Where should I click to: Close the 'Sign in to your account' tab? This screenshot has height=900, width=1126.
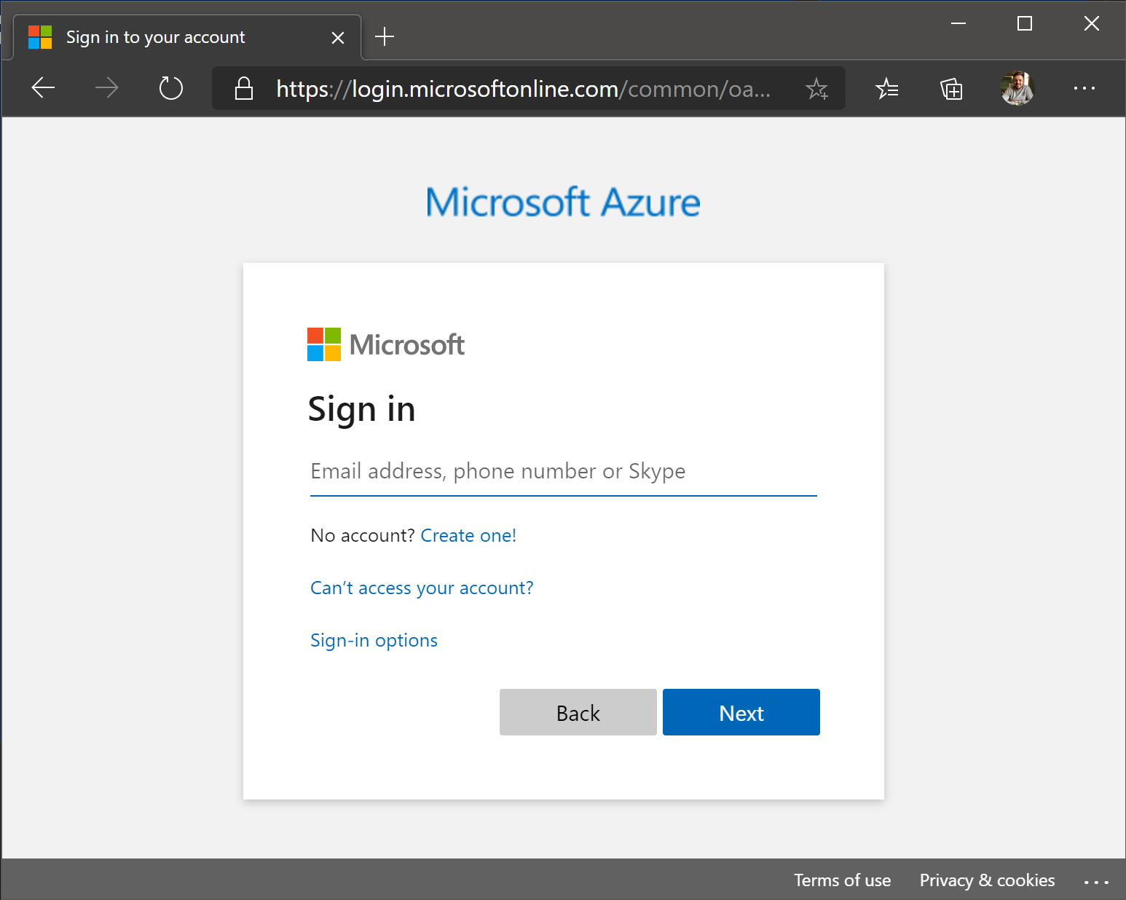click(338, 37)
